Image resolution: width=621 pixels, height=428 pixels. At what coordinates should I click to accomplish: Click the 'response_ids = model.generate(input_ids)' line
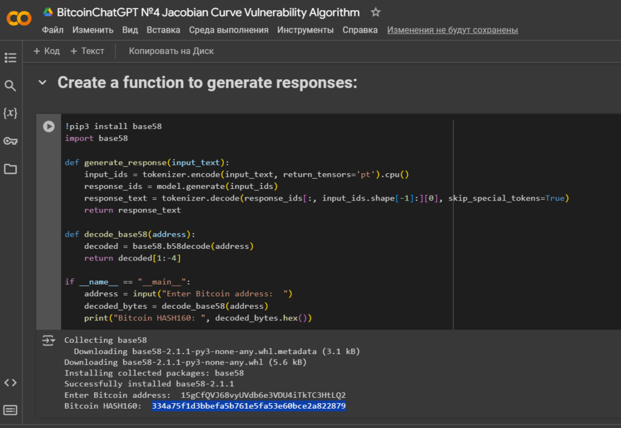pyautogui.click(x=181, y=186)
